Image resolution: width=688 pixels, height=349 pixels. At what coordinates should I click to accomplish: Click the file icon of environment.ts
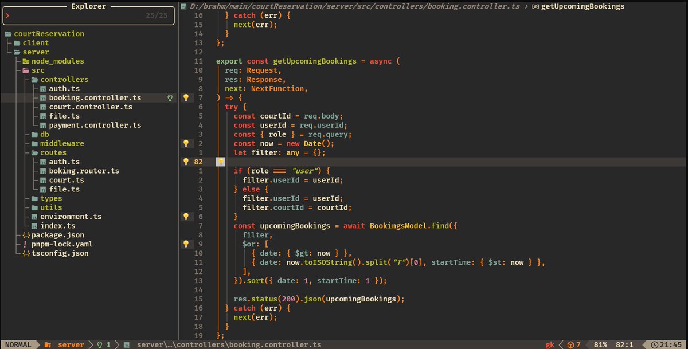[x=34, y=217]
